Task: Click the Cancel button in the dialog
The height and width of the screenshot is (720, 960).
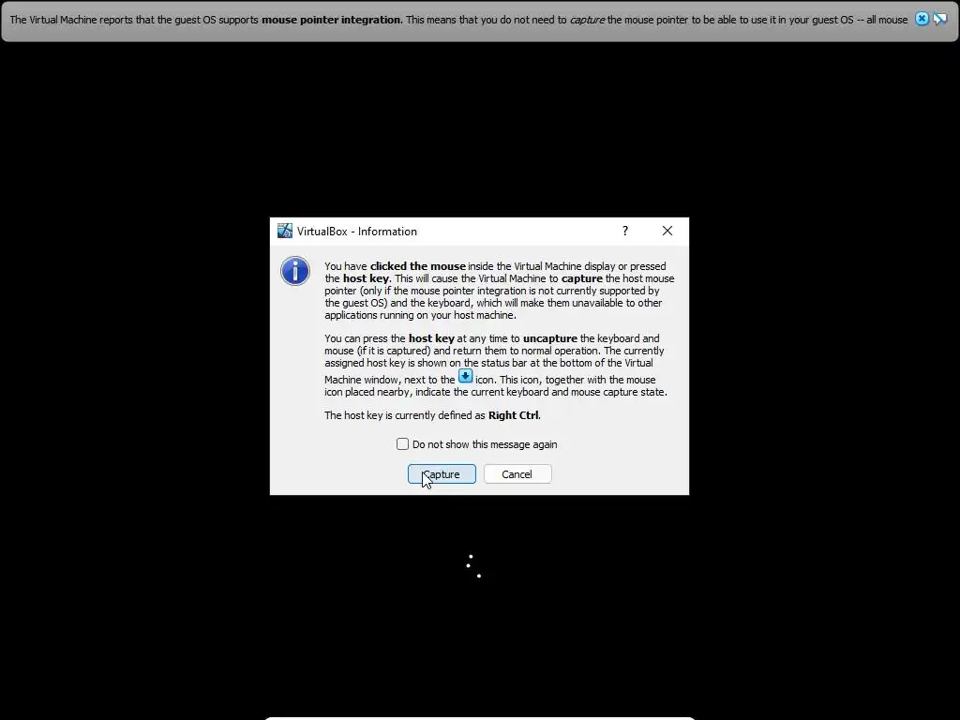Action: (517, 473)
